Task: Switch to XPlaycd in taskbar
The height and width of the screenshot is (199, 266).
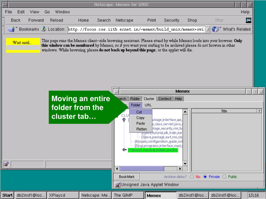Action: coord(63,195)
